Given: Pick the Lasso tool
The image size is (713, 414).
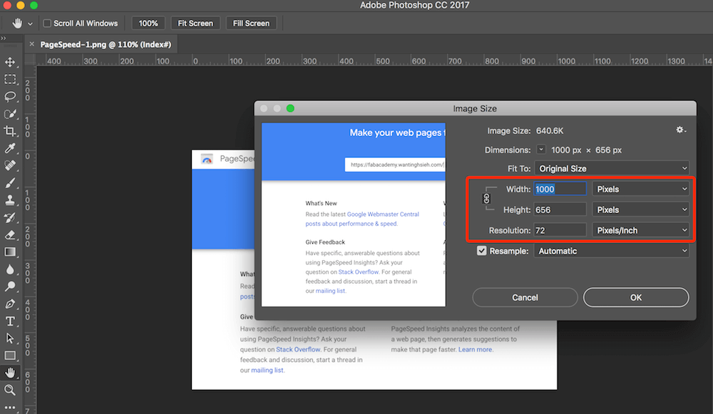Looking at the screenshot, I should [x=10, y=97].
